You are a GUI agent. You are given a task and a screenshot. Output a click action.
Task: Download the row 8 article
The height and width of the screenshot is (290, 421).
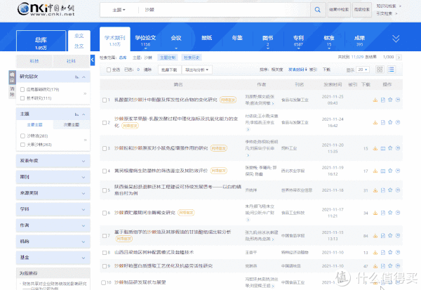pyautogui.click(x=375, y=253)
